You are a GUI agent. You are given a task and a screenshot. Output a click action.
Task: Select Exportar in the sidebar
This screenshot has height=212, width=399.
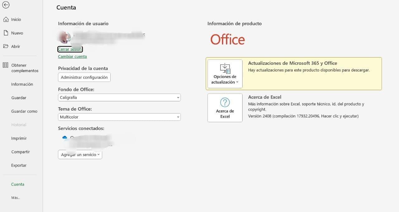coord(19,165)
